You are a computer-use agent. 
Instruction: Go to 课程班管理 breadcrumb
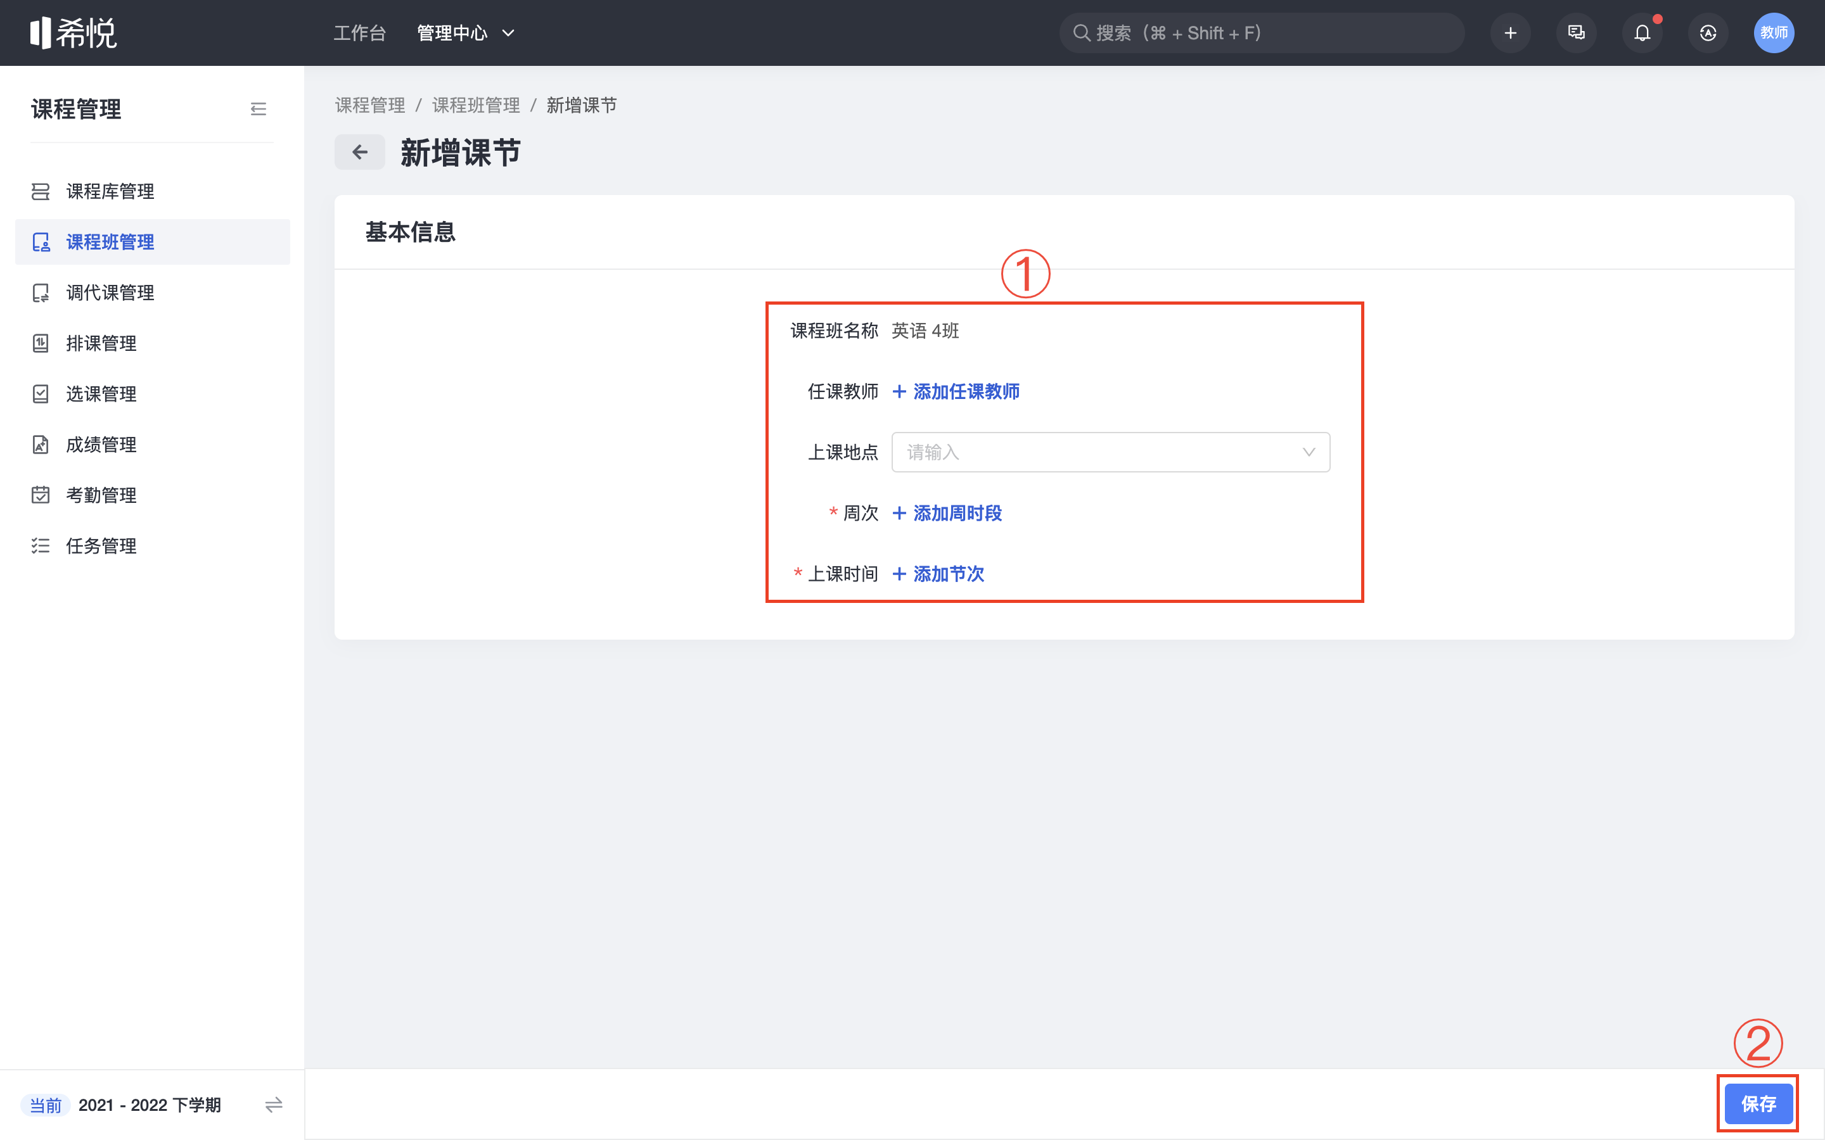476,106
